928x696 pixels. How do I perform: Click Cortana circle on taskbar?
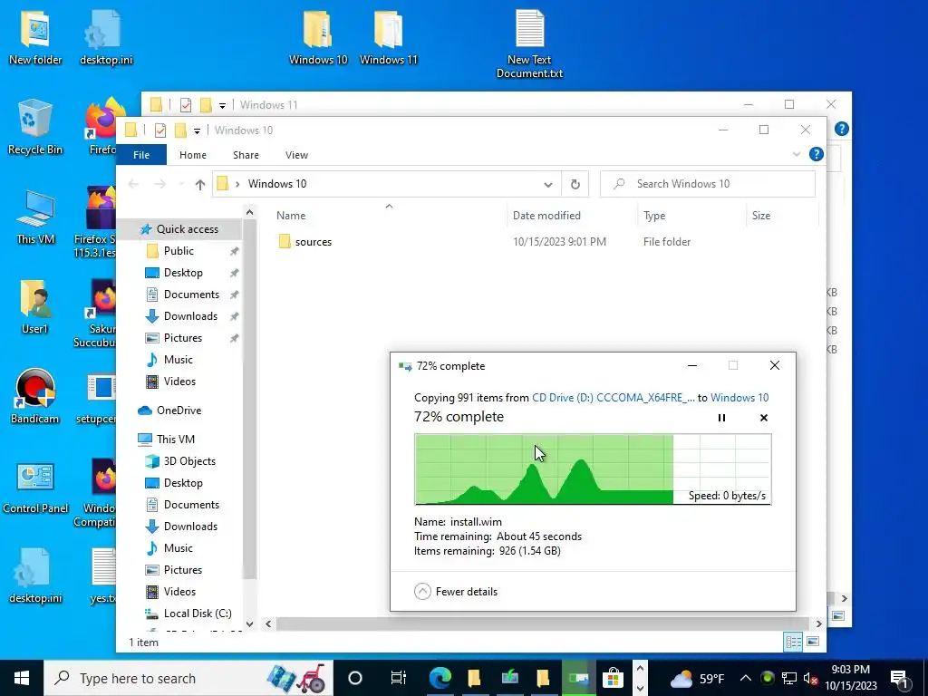[355, 678]
